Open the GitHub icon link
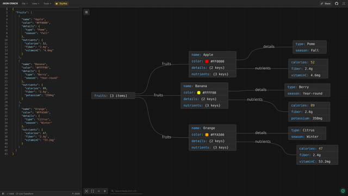348x196 pixels. (337, 4)
